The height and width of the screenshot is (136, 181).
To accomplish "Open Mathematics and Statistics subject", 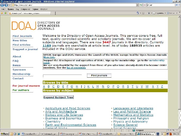I will [x=133, y=115].
